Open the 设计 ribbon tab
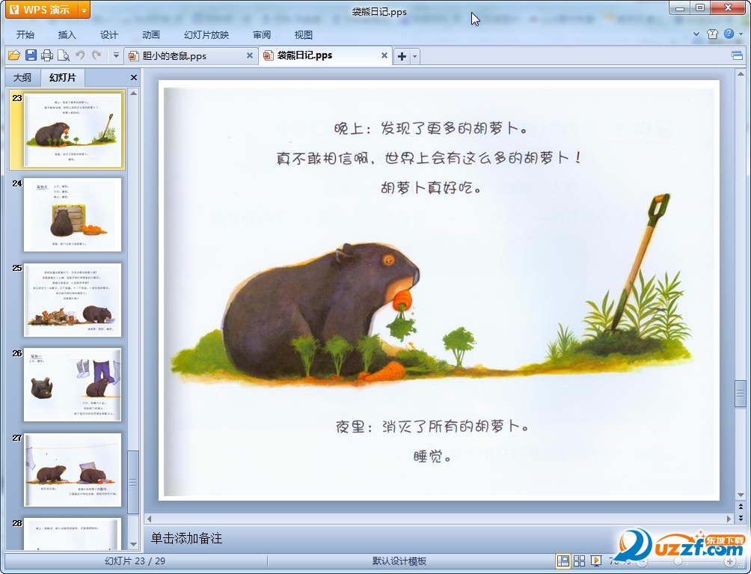This screenshot has width=751, height=574. [x=108, y=35]
